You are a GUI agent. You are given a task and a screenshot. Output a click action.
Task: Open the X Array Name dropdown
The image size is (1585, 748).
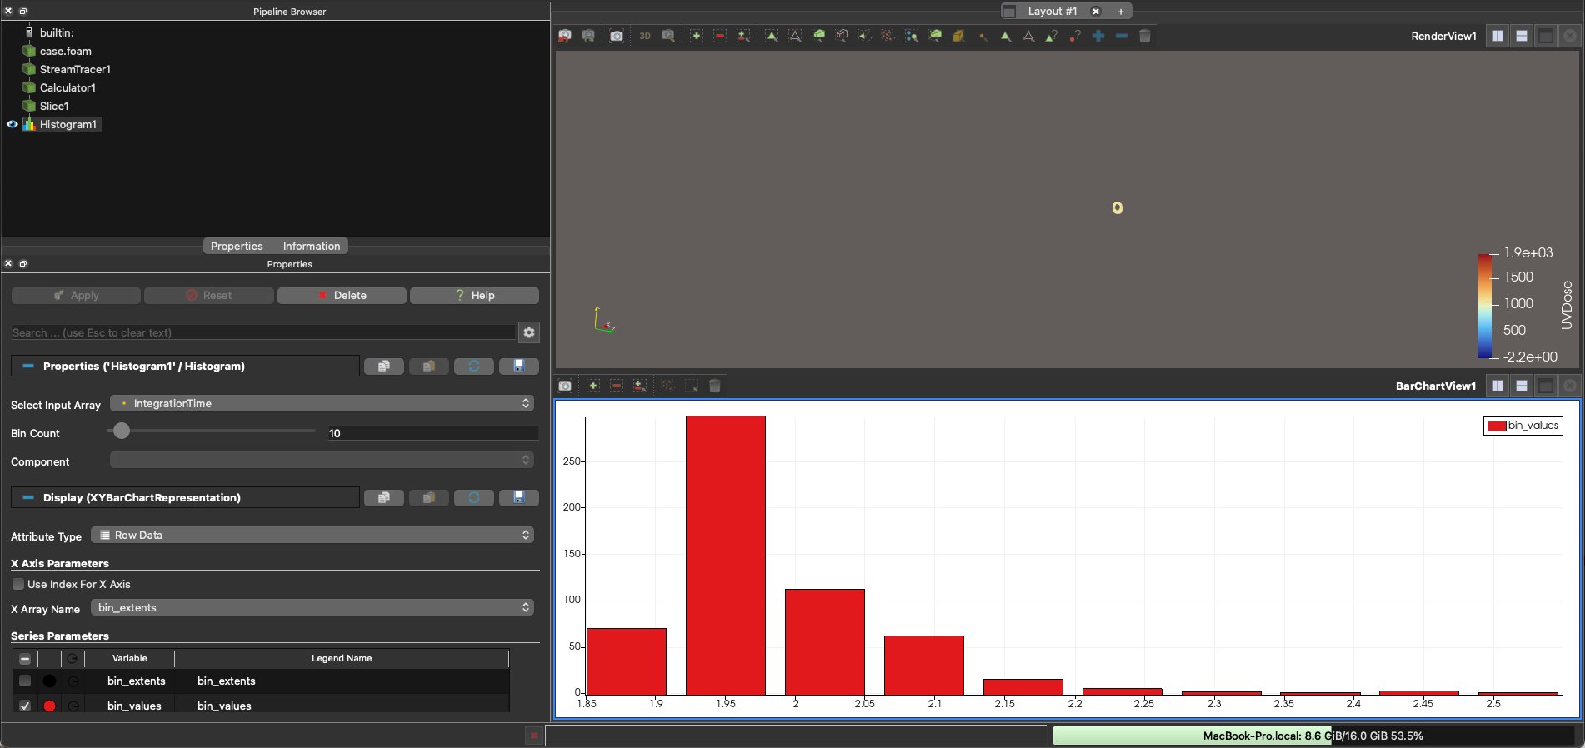(x=312, y=607)
